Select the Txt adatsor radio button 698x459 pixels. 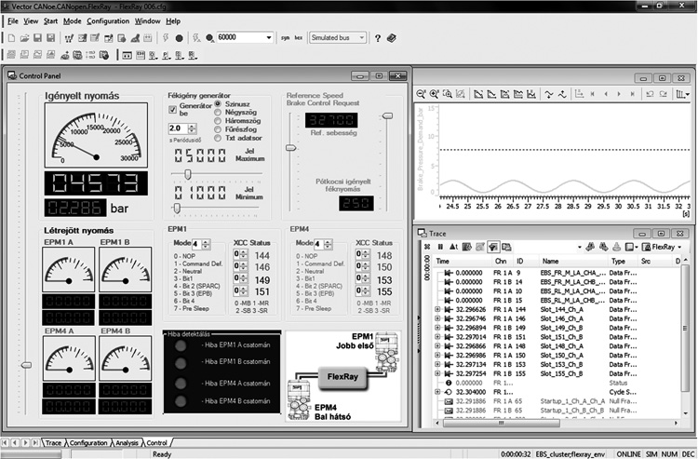coord(218,138)
